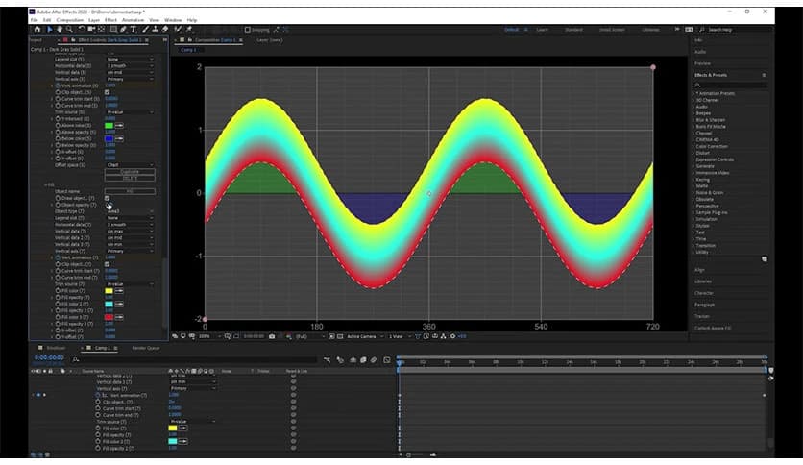Click the yellow Fill color (7) swatch in Effect Controls
The height and width of the screenshot is (465, 803).
109,291
